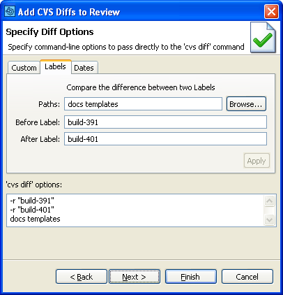This screenshot has width=283, height=295.
Task: Click the Finish button
Action: point(191,277)
